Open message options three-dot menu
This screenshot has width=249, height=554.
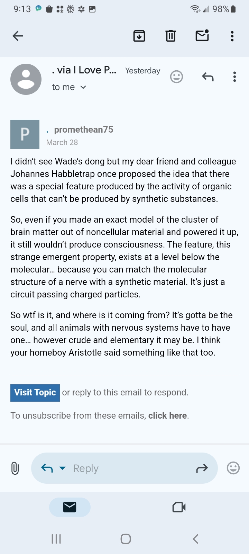tap(234, 77)
